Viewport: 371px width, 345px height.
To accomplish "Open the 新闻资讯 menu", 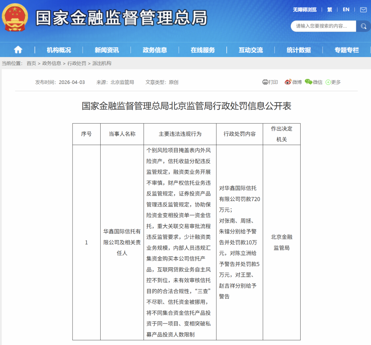I will tap(107, 50).
